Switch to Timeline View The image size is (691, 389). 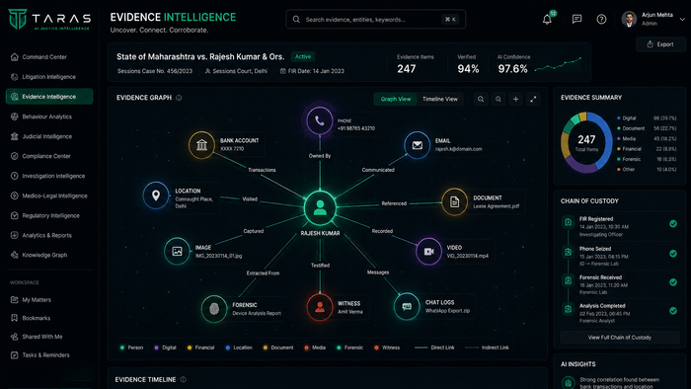pyautogui.click(x=440, y=99)
